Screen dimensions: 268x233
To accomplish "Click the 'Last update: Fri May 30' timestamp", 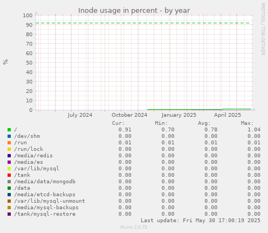I will [x=201, y=221].
